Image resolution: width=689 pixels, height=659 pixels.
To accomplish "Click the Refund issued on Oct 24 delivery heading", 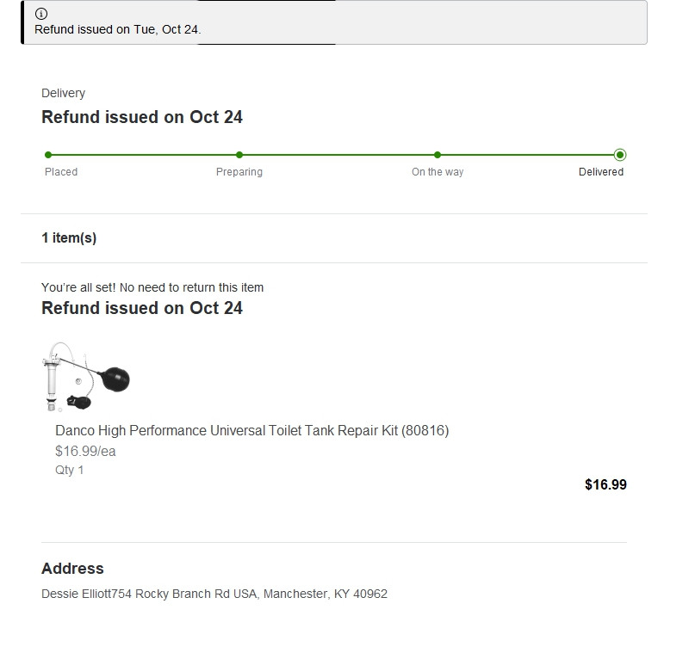I will click(142, 117).
